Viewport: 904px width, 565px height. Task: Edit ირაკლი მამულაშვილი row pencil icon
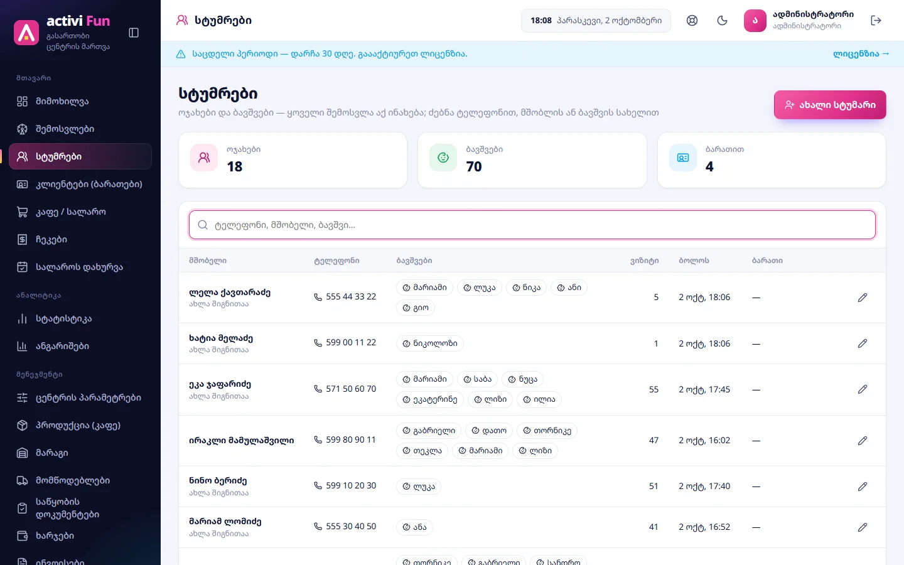863,441
